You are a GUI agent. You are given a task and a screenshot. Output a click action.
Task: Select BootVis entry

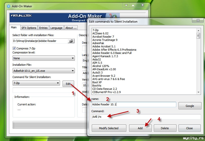[x=97, y=86]
